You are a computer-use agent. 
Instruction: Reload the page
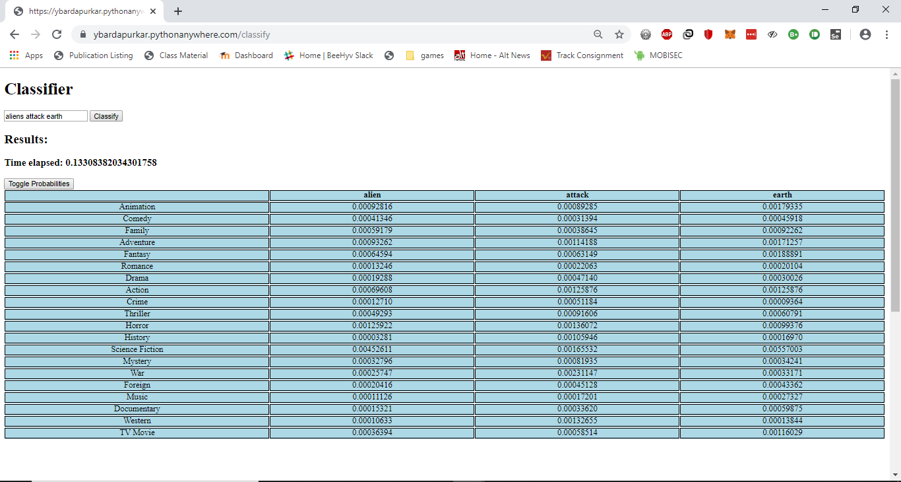pyautogui.click(x=57, y=34)
